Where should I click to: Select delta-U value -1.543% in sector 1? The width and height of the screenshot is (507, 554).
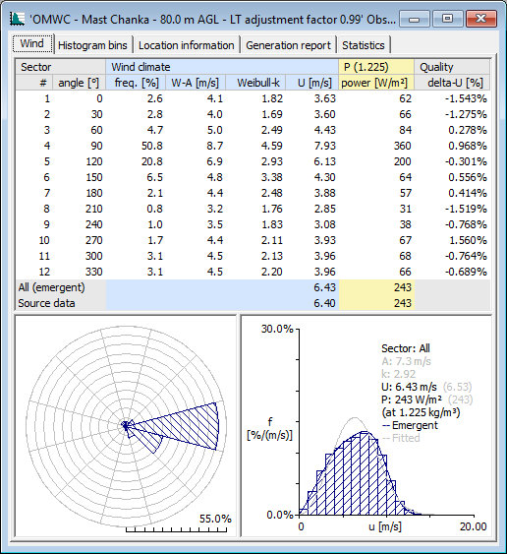coord(466,98)
